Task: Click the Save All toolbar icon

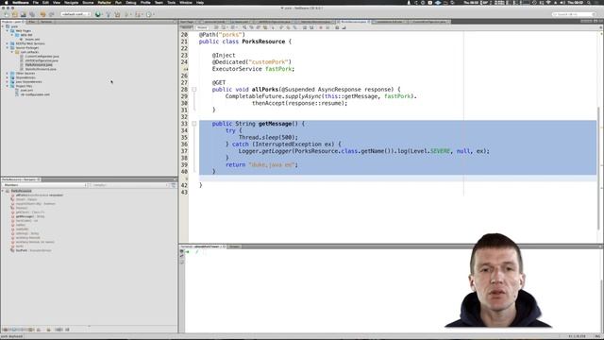Action: (32, 14)
